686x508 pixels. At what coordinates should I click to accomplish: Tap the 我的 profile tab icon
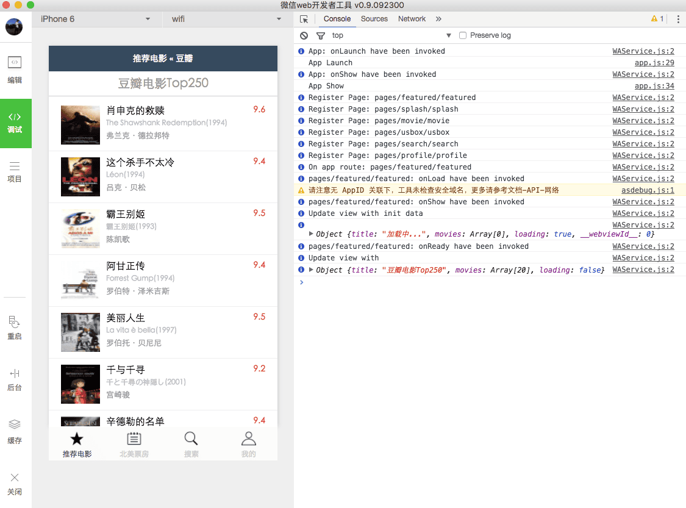pyautogui.click(x=249, y=439)
